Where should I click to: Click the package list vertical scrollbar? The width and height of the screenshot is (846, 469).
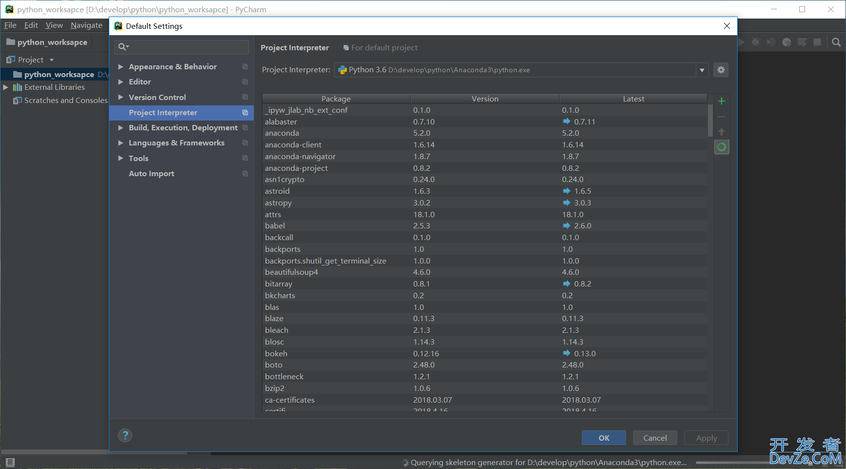(710, 120)
